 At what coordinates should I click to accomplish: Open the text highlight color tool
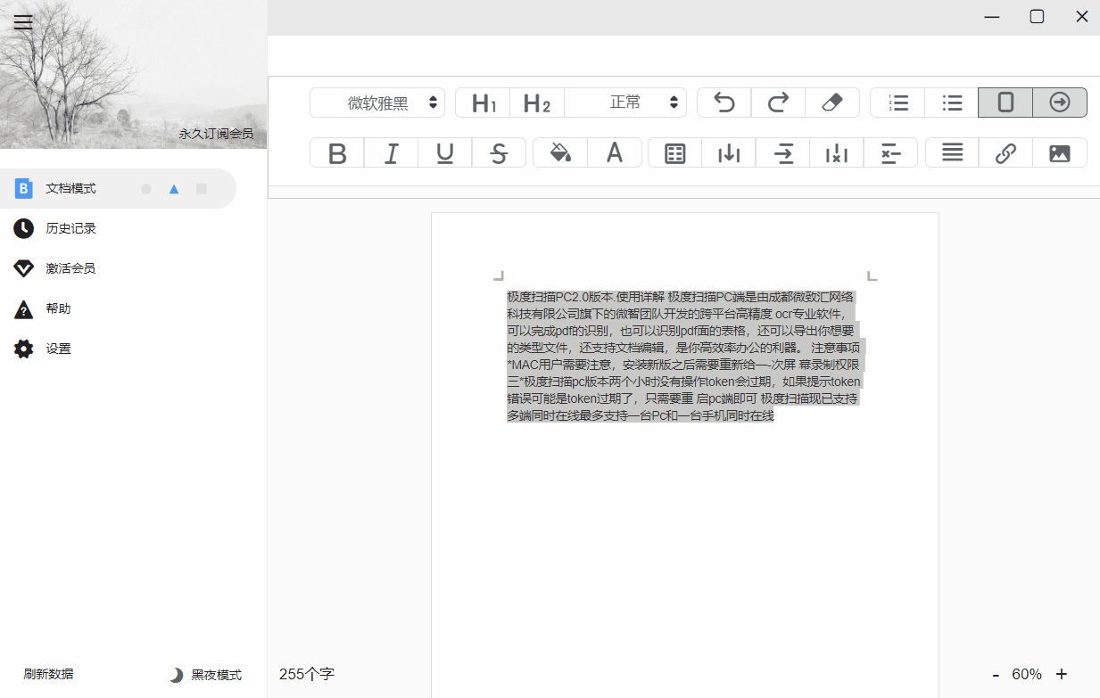pos(560,152)
